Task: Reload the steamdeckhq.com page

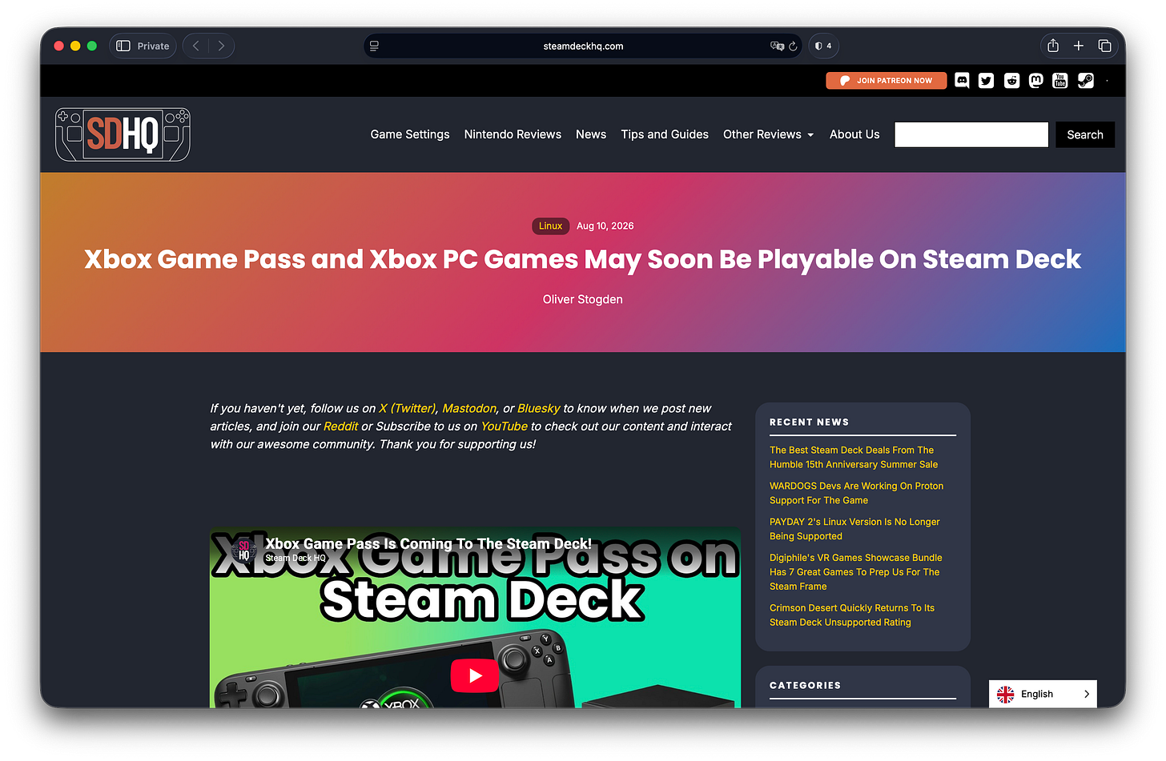Action: click(793, 46)
